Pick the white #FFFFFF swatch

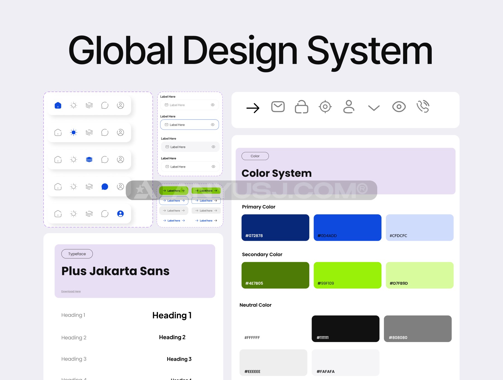coord(273,329)
